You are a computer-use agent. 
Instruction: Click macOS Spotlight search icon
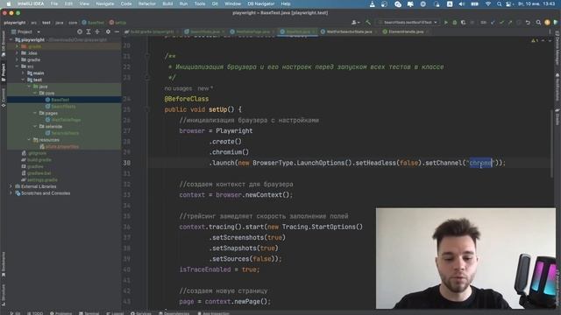tap(499, 3)
